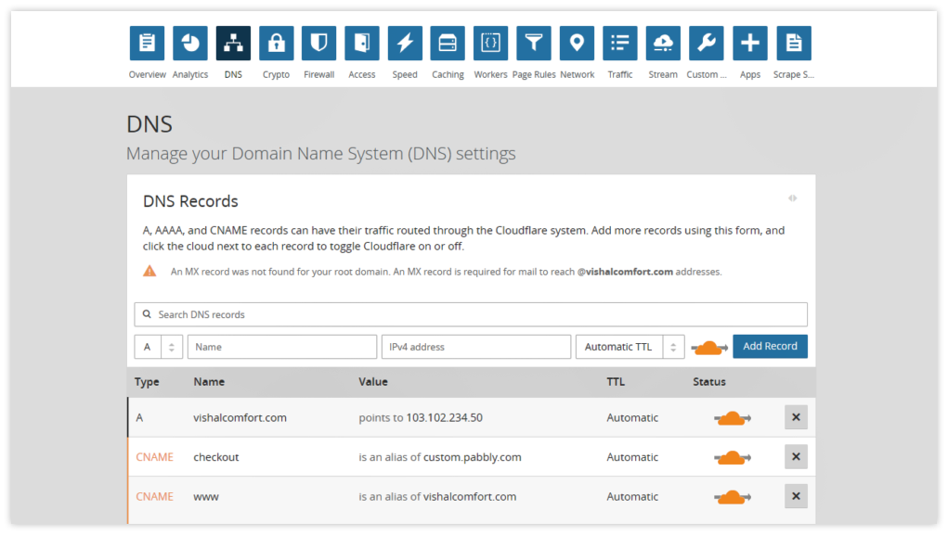Click the Traffic tab label
The height and width of the screenshot is (535, 948).
[620, 74]
